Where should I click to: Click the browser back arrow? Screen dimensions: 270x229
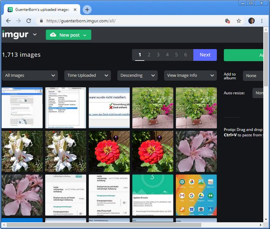click(8, 21)
